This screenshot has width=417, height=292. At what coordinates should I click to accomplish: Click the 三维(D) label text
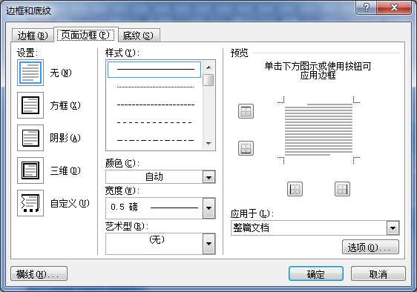click(65, 170)
